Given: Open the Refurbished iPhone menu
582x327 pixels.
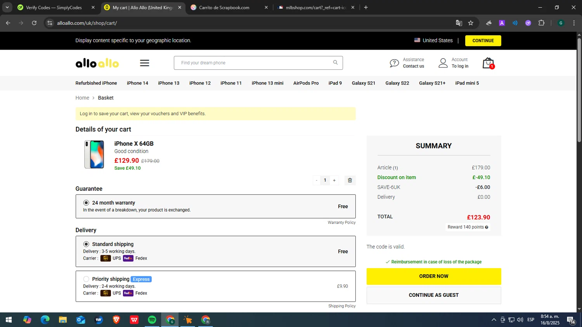Looking at the screenshot, I should pos(96,83).
